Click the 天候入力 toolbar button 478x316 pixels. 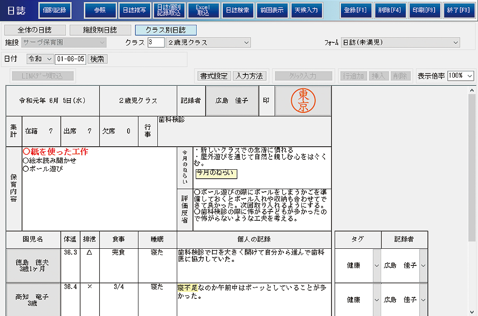(306, 10)
